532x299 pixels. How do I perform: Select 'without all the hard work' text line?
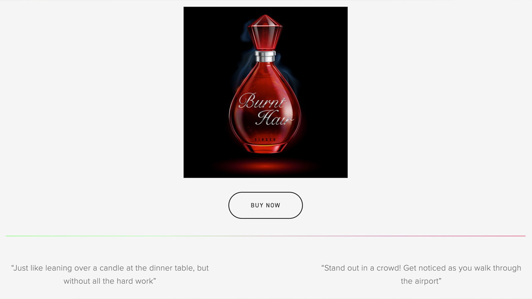[110, 281]
